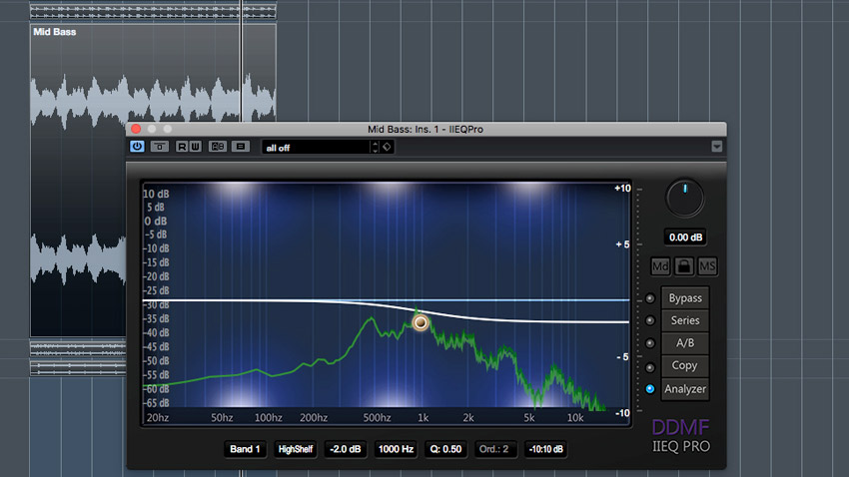This screenshot has width=849, height=477.
Task: Click the preset up/down stepper arrows
Action: 376,147
